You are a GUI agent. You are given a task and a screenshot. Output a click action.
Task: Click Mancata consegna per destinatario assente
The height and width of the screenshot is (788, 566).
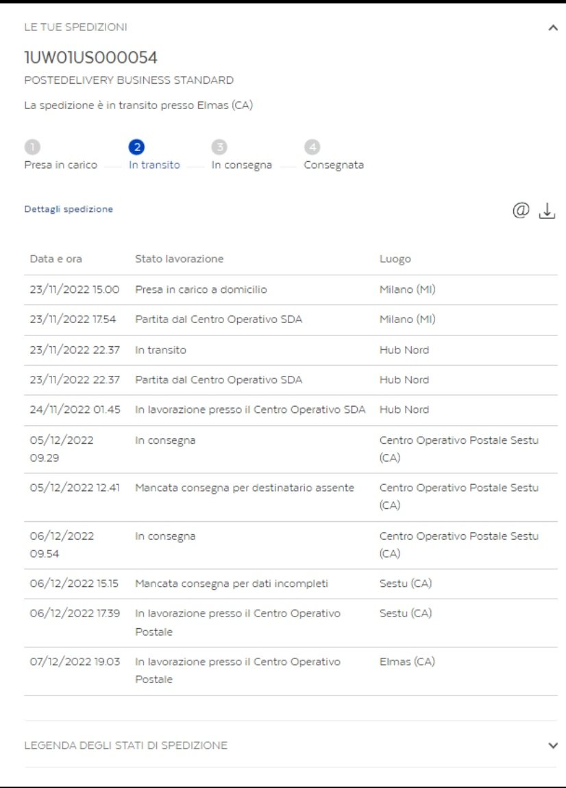(x=245, y=488)
